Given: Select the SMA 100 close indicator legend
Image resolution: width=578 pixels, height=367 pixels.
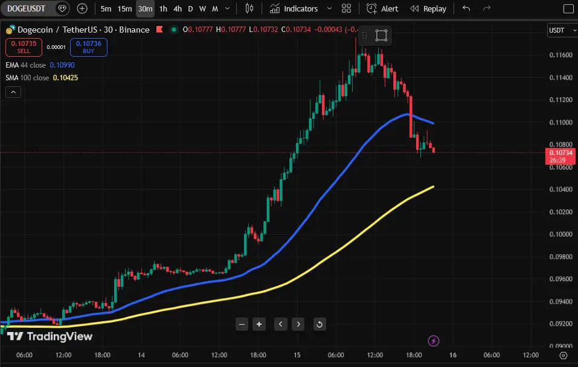Looking at the screenshot, I should coord(42,78).
